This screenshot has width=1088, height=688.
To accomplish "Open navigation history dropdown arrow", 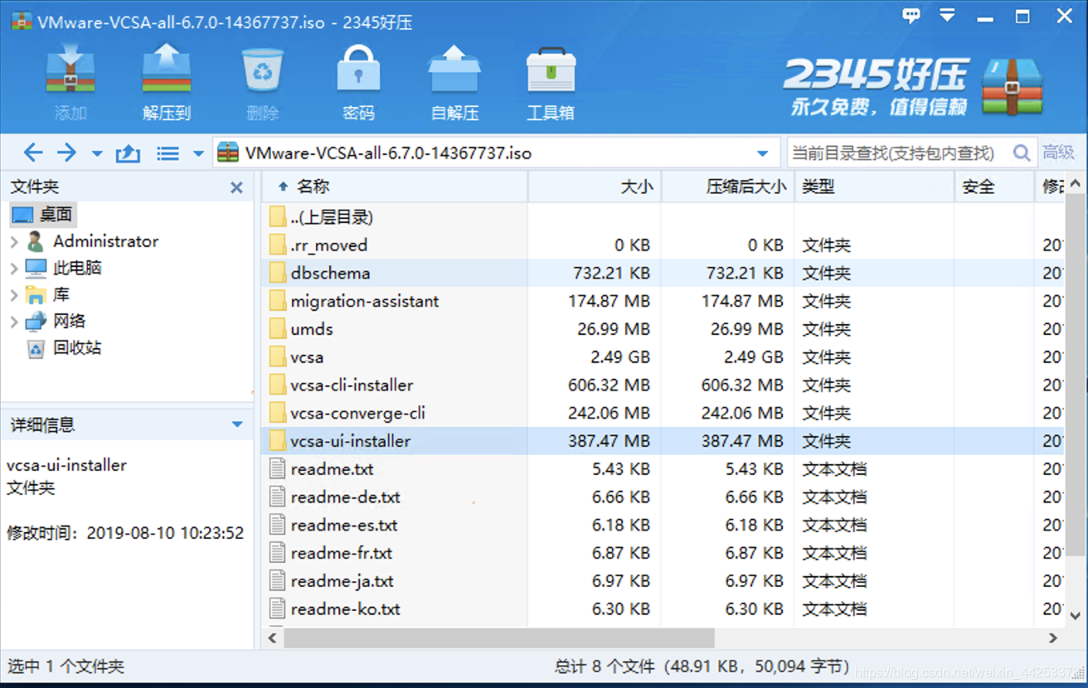I will (x=97, y=154).
